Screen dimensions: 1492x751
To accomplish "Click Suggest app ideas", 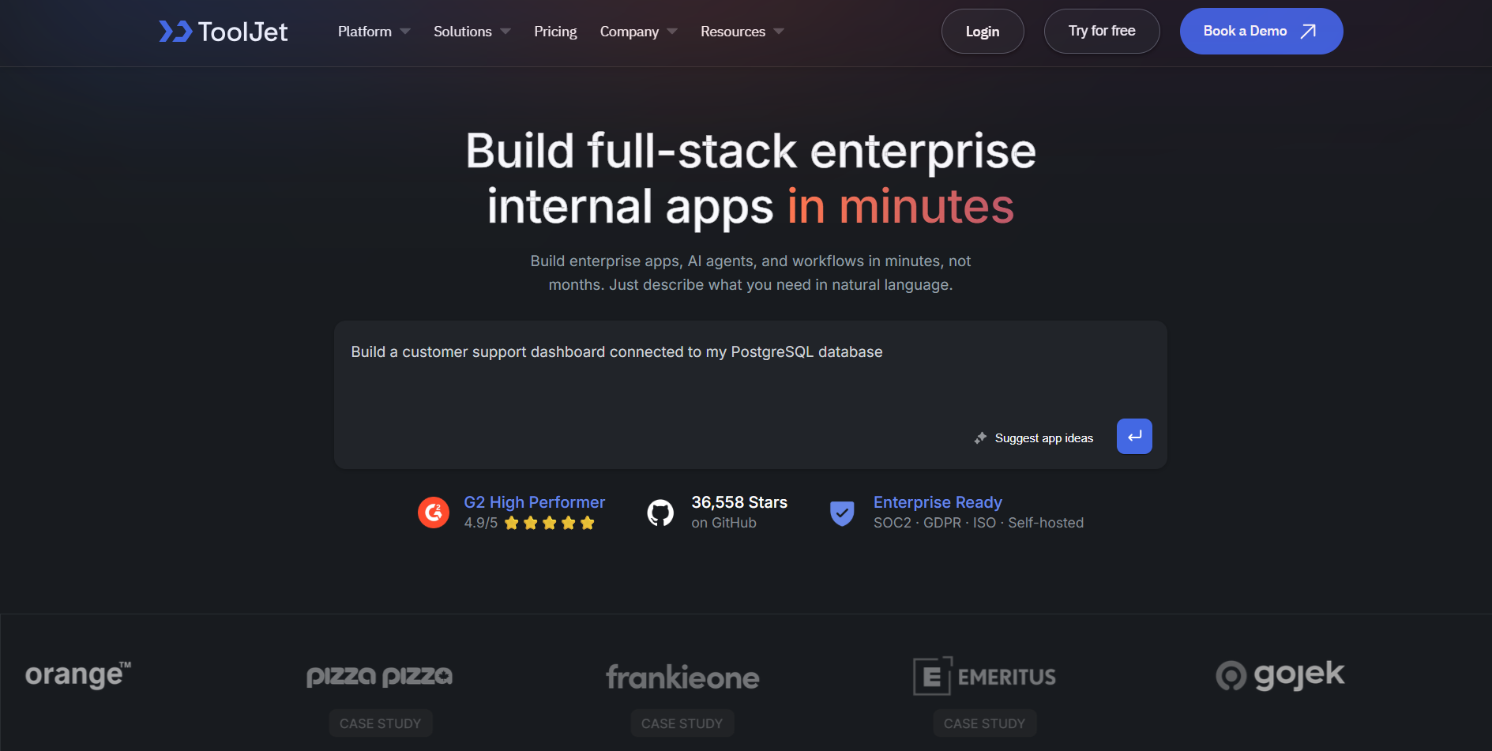I will click(1043, 438).
